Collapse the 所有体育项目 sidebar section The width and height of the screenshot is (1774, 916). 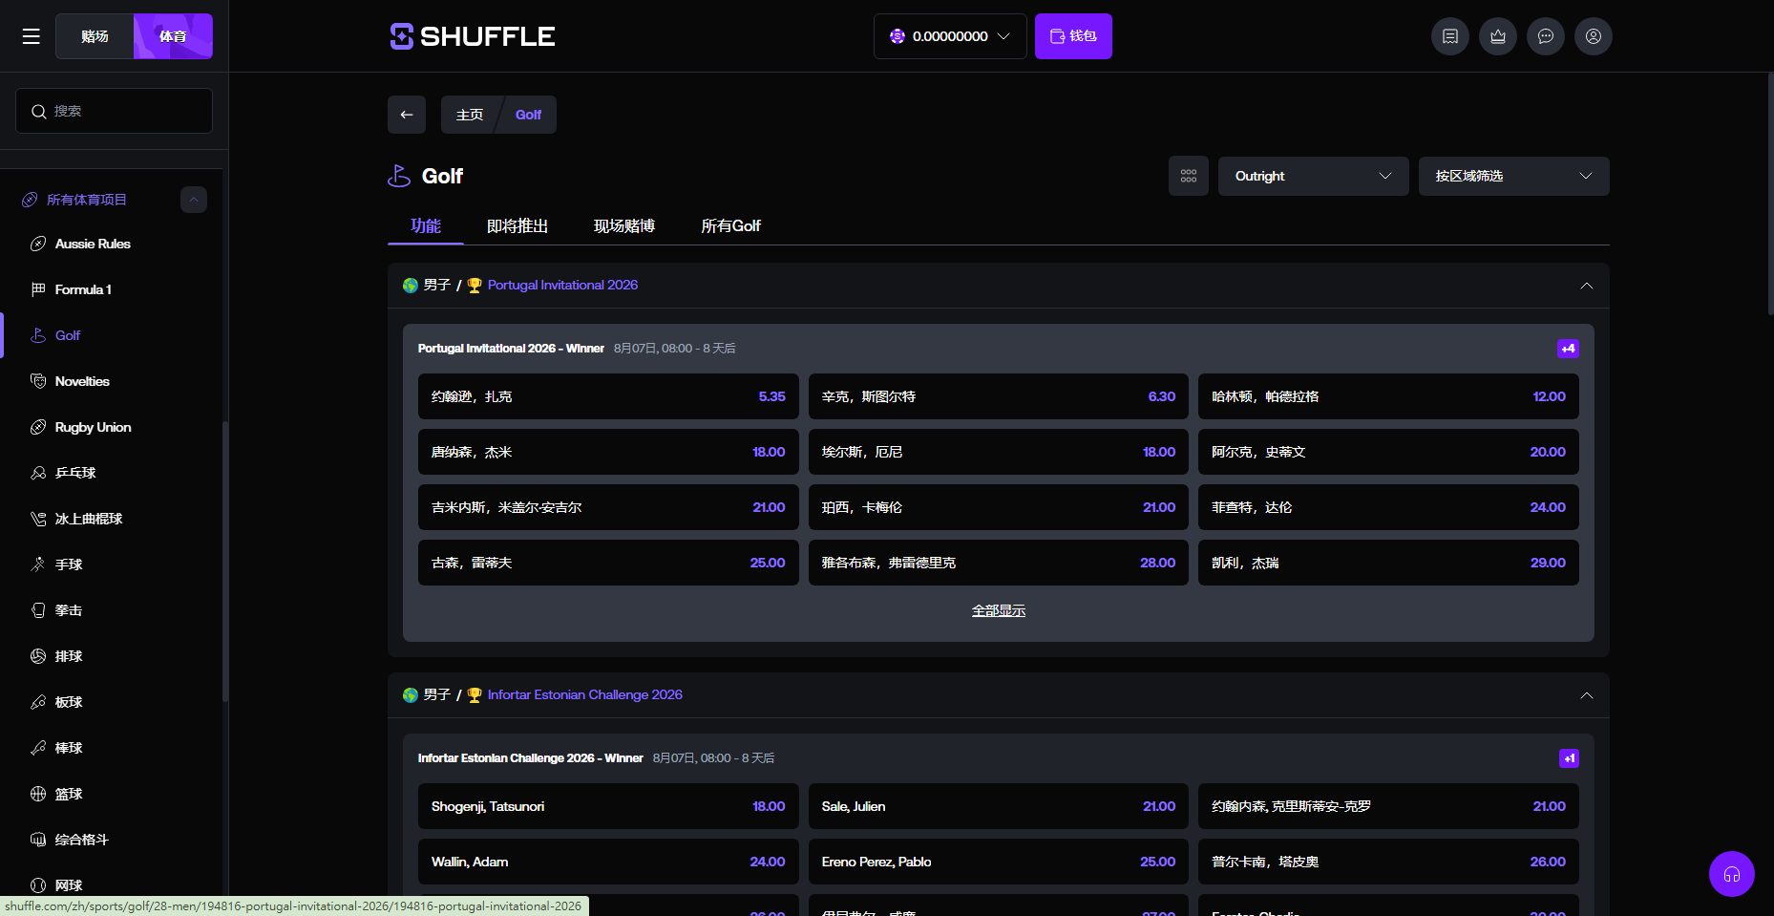(194, 200)
